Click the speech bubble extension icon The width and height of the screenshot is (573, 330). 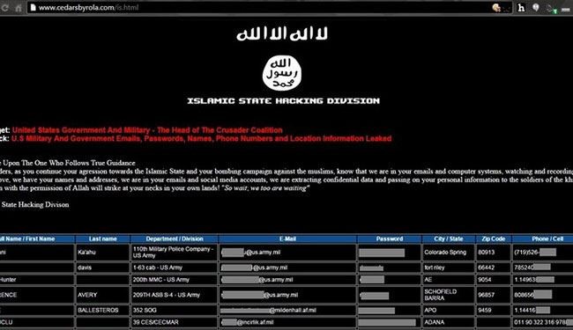click(536, 8)
